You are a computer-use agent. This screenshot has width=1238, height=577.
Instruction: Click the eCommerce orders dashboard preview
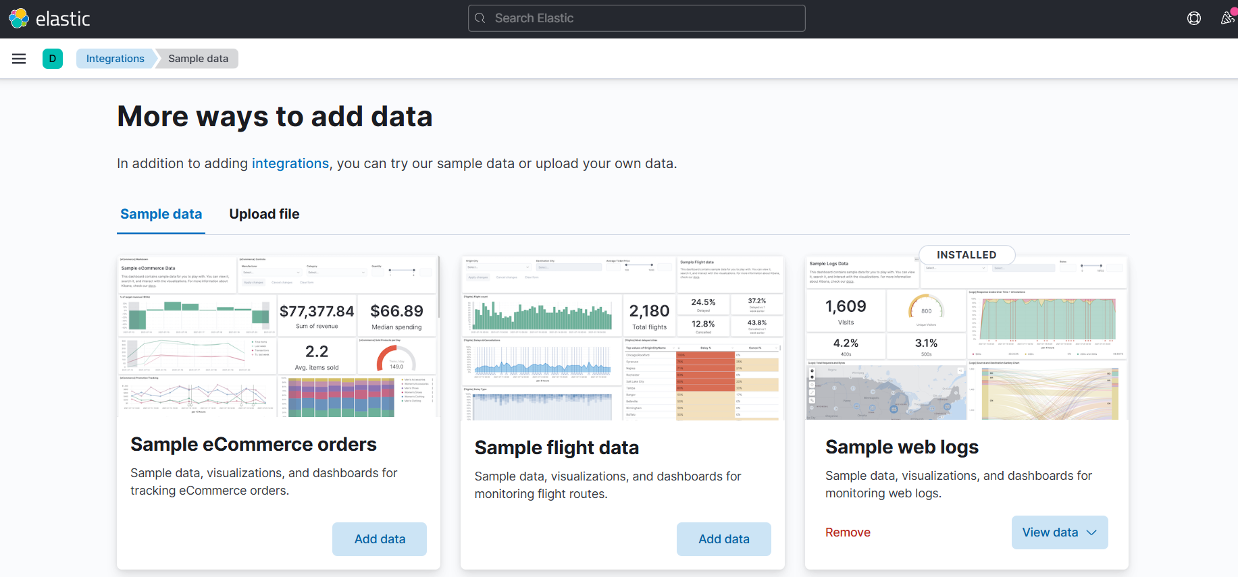(278, 336)
